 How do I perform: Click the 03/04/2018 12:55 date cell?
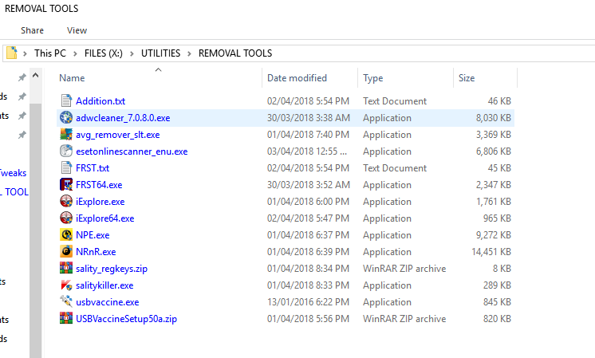[x=307, y=151]
